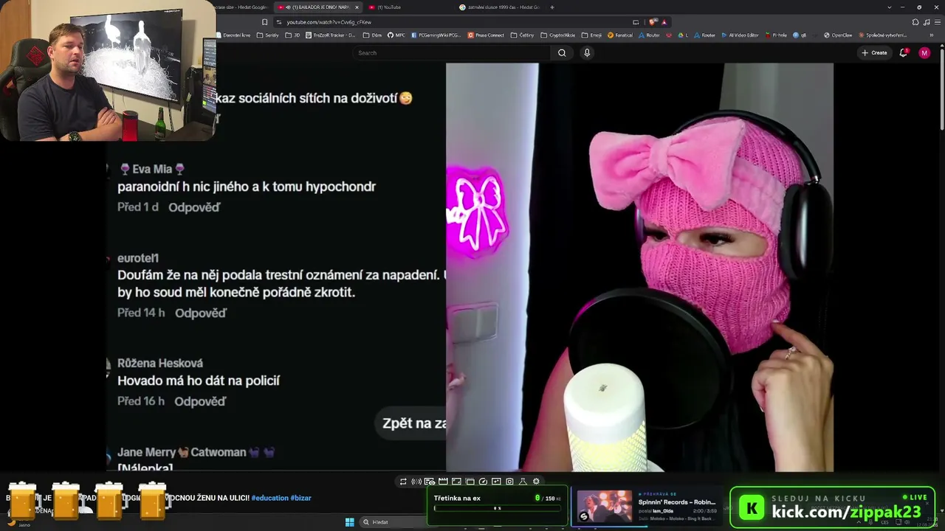Screen dimensions: 945x531
Task: Open the TreZzoR Tracker bookmark
Action: point(331,35)
